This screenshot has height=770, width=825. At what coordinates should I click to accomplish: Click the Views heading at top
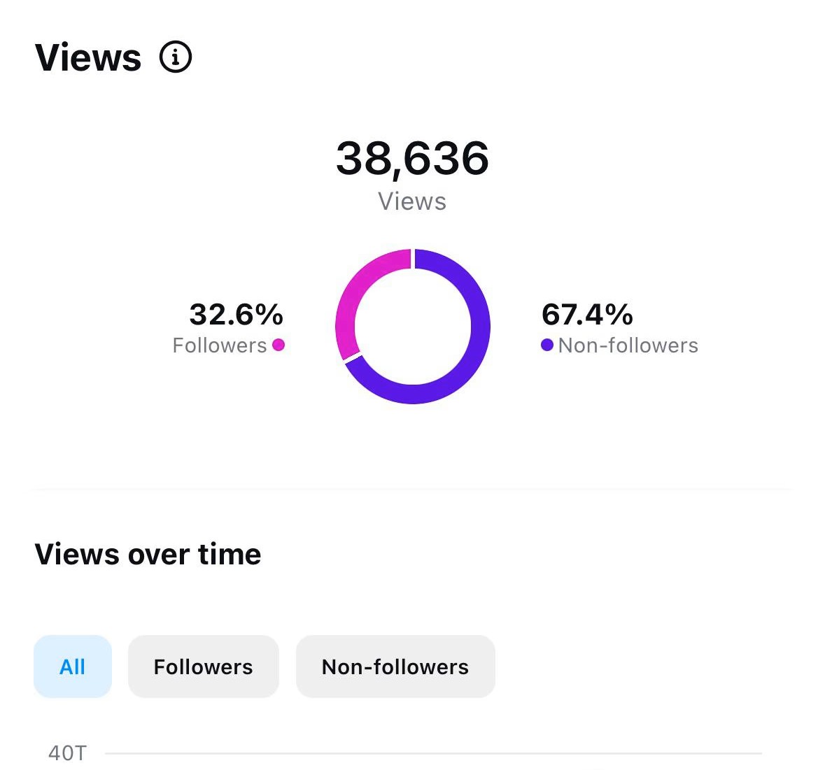click(88, 57)
